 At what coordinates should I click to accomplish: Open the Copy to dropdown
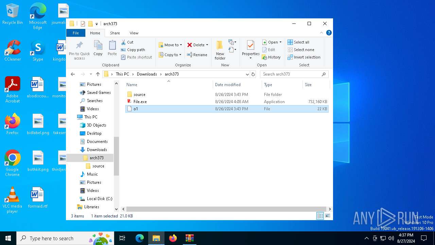click(170, 55)
